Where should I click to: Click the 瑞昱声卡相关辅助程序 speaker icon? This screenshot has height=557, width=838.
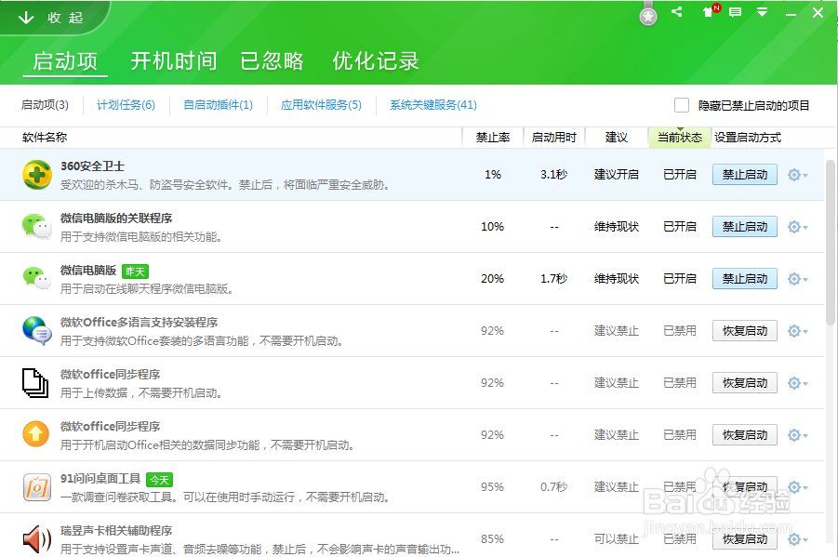point(37,538)
